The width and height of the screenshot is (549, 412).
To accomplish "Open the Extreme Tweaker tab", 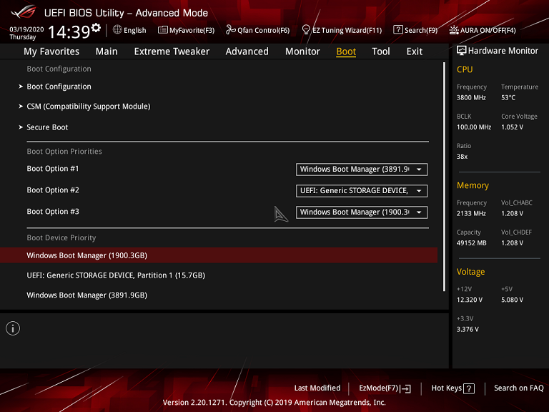I will click(x=172, y=51).
